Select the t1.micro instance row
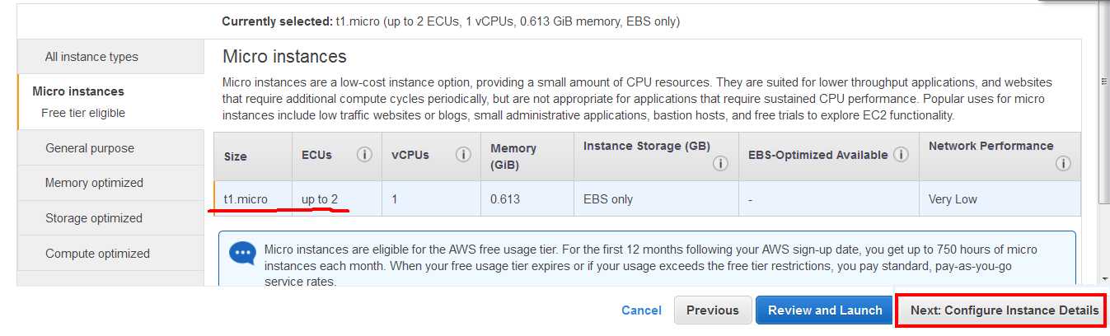 click(x=647, y=199)
